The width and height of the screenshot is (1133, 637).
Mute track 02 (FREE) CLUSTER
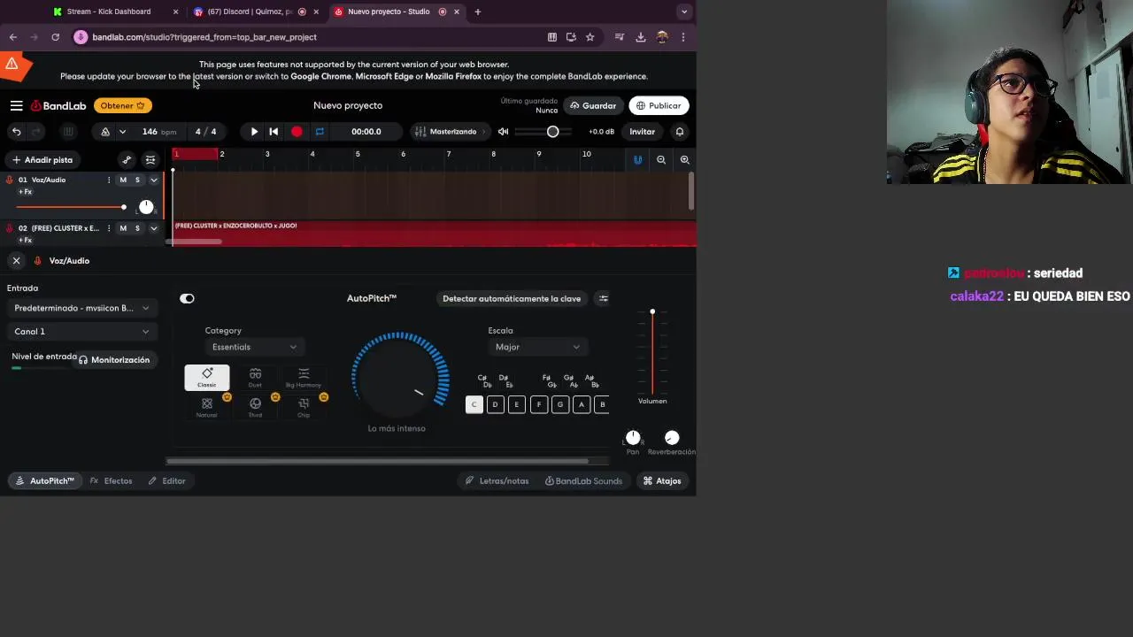click(x=123, y=228)
